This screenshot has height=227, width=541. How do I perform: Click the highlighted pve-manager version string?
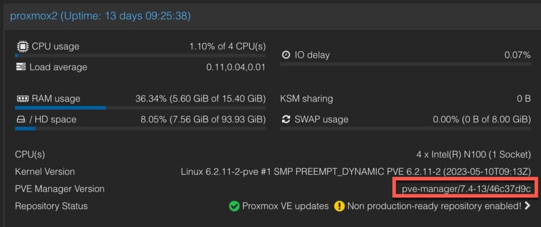click(465, 189)
